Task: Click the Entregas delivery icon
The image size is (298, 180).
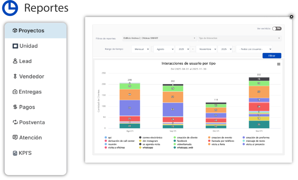Action: click(x=15, y=92)
